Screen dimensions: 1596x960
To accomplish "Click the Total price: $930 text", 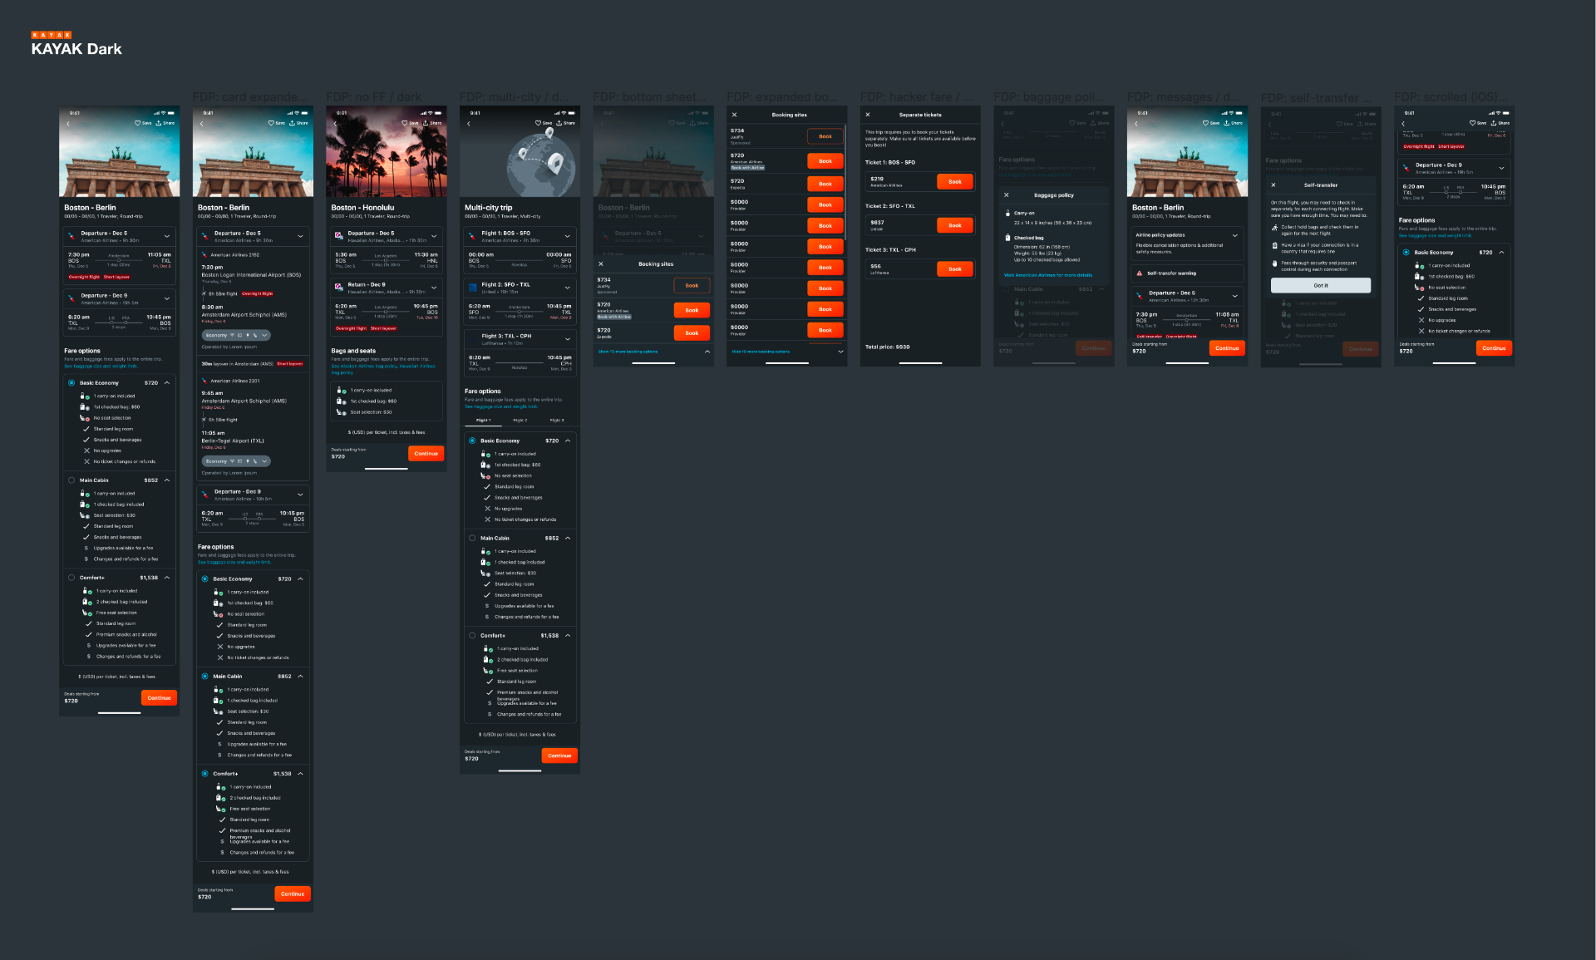I will [x=887, y=347].
